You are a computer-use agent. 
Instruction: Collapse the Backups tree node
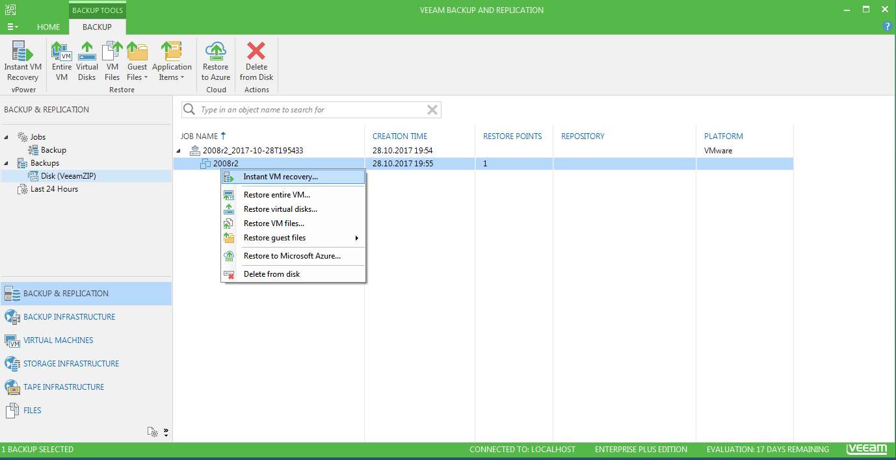point(7,163)
